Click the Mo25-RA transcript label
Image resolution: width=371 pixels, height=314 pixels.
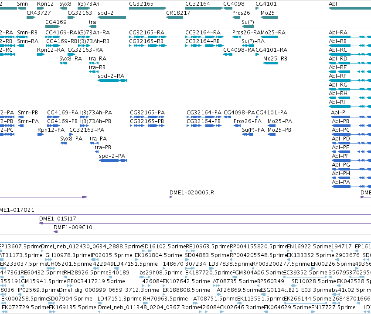point(273,32)
